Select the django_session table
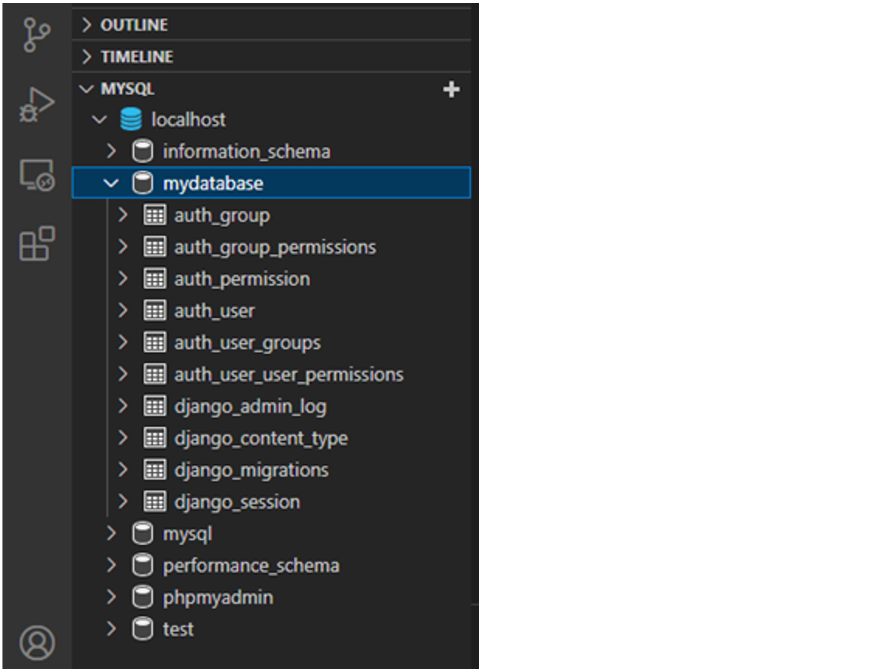Viewport: 892px width, 672px height. [x=237, y=502]
